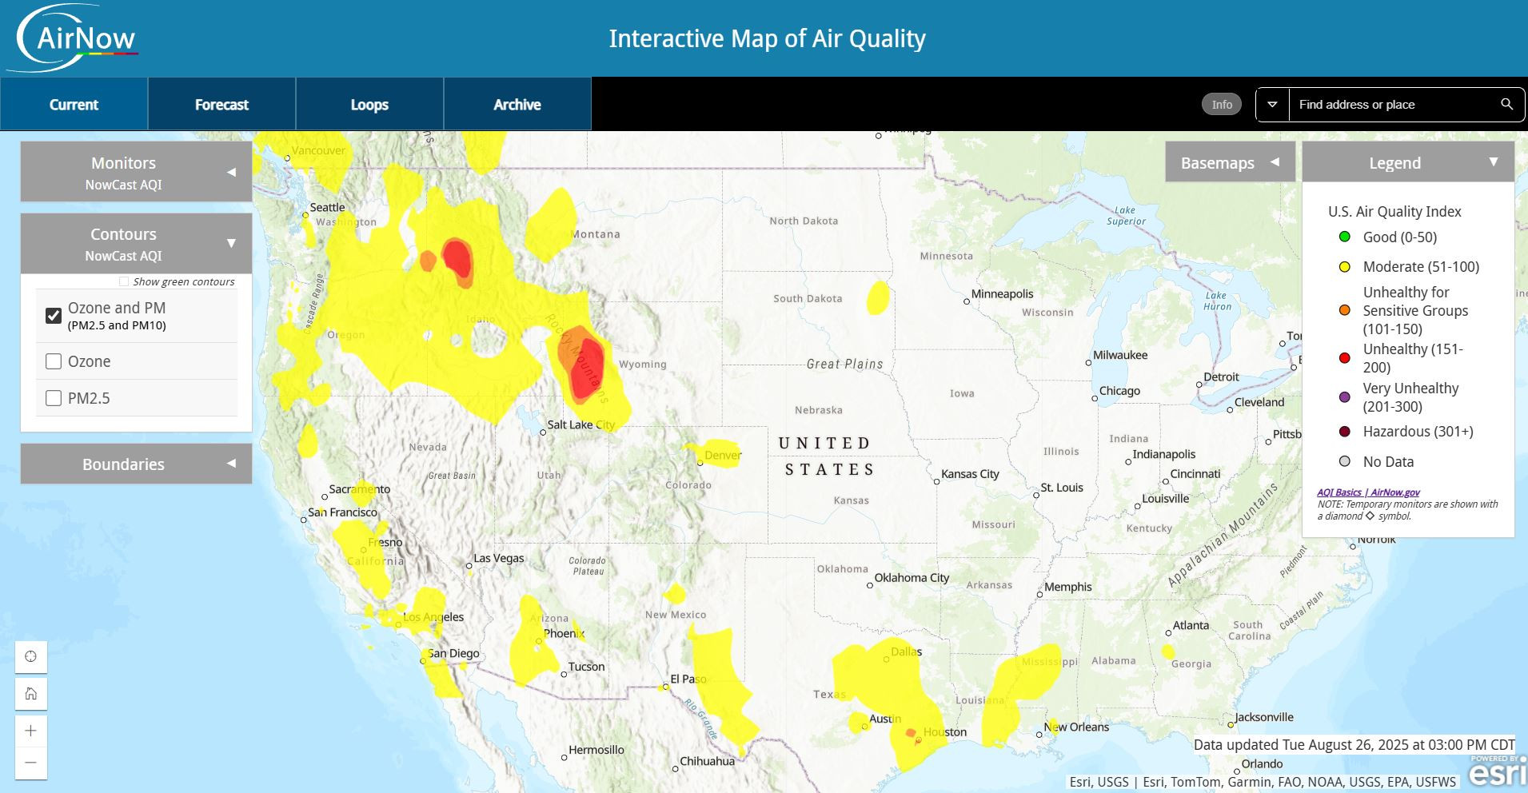Click the Info button
Image resolution: width=1528 pixels, height=793 pixels.
pyautogui.click(x=1222, y=105)
